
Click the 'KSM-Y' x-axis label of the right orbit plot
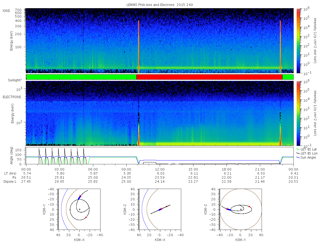tap(241, 240)
